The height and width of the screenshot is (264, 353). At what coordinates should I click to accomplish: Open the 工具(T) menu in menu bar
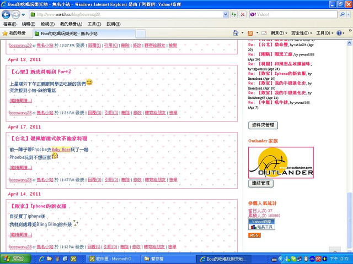pos(94,24)
